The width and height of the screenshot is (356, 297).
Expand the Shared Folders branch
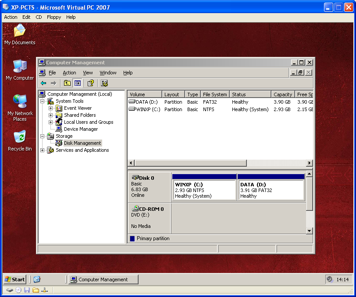click(x=50, y=115)
